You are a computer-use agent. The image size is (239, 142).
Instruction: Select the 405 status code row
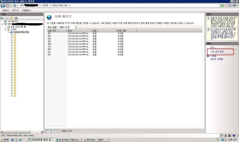tap(125, 41)
